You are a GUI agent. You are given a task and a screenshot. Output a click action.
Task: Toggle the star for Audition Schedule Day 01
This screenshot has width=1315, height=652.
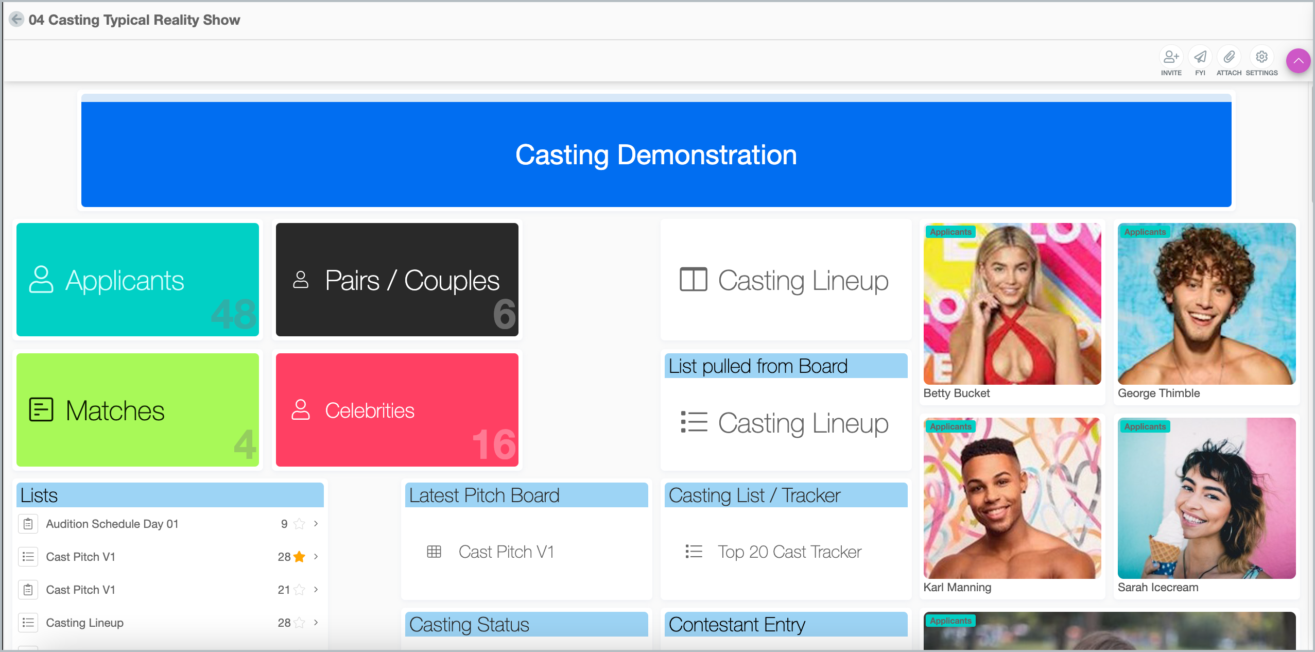click(x=299, y=524)
